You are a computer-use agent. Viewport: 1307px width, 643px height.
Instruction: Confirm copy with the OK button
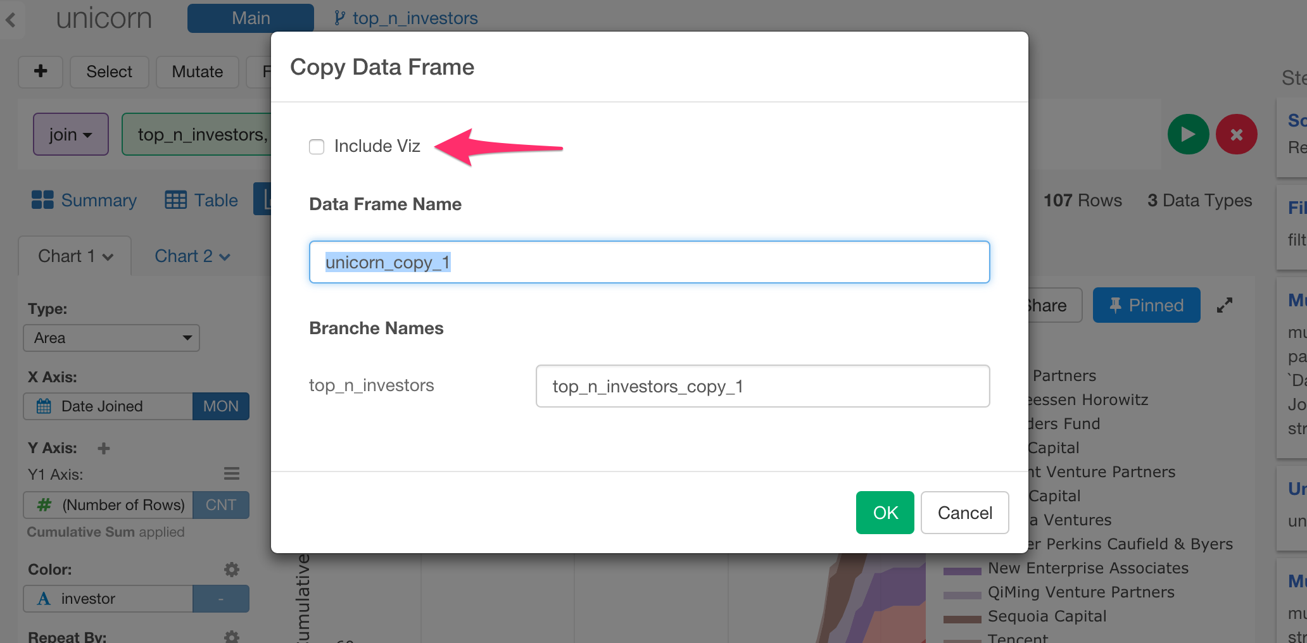pos(885,513)
